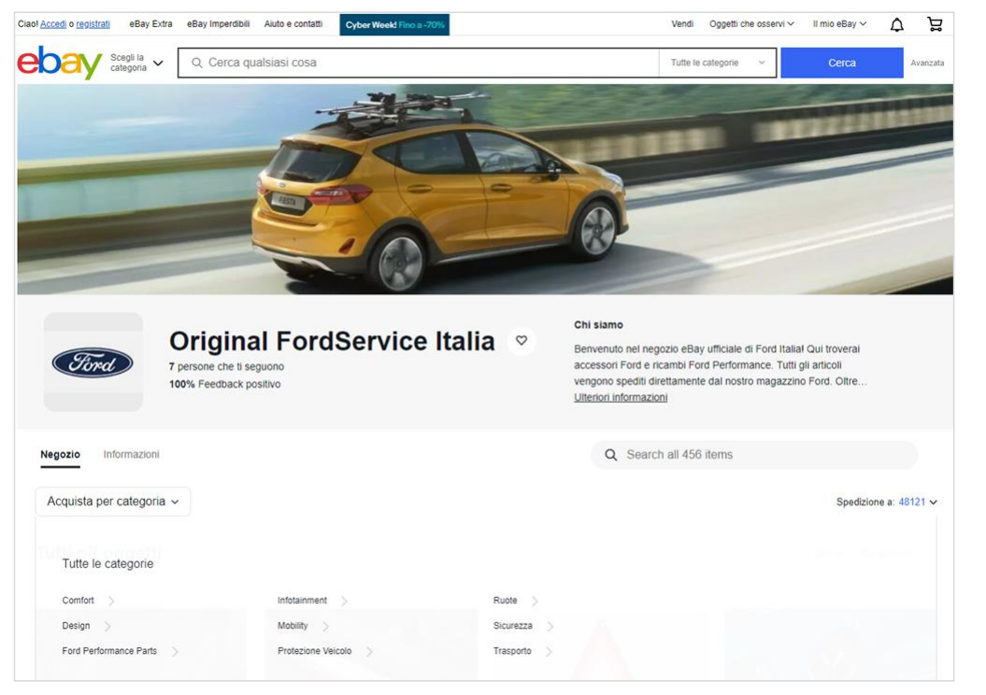Click the 100% Feedback positivo text
The width and height of the screenshot is (986, 695).
(x=225, y=384)
